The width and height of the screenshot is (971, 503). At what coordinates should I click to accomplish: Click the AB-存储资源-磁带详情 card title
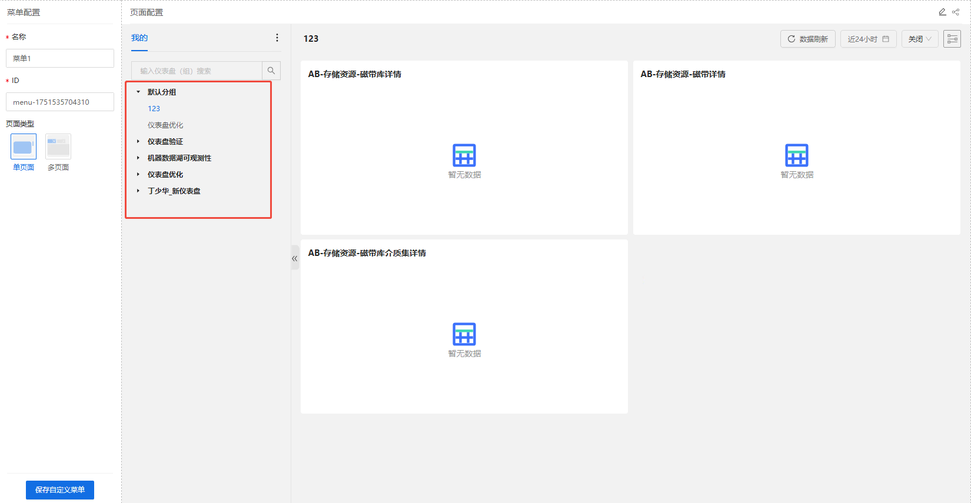(x=683, y=74)
